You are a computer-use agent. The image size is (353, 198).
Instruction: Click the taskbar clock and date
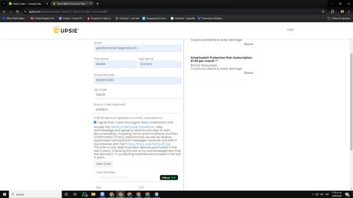coord(337,194)
